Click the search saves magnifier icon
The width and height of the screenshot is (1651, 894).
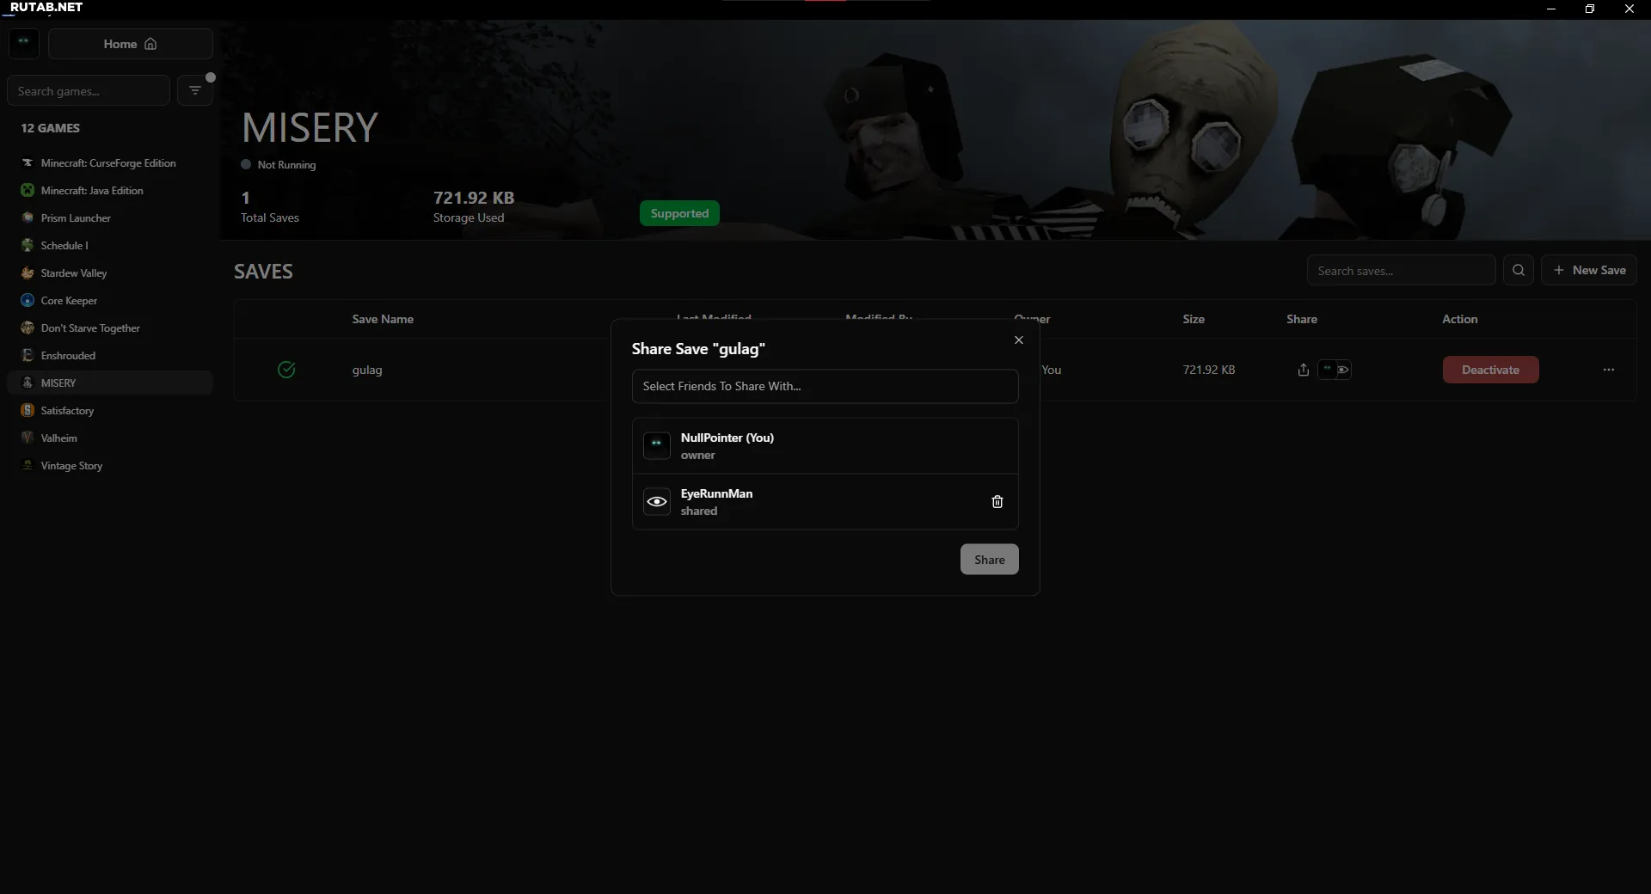tap(1518, 271)
